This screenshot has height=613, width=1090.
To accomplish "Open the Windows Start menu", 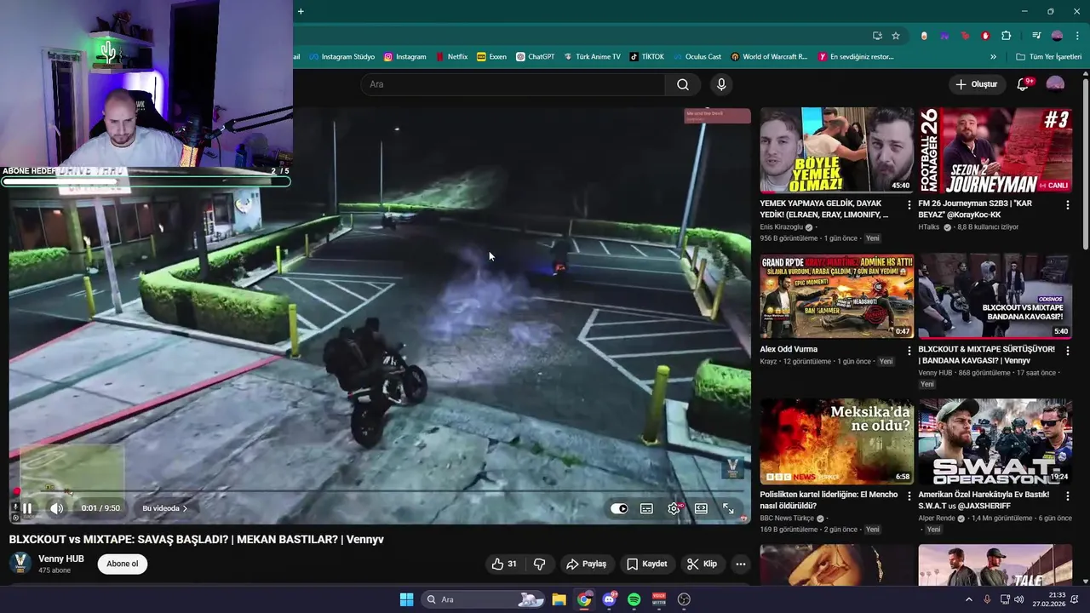I will click(406, 599).
